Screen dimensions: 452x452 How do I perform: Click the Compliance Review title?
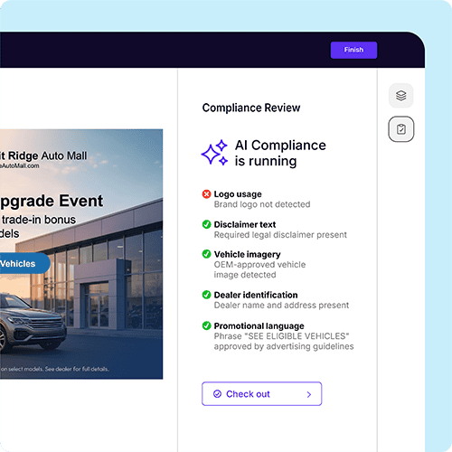coord(251,108)
